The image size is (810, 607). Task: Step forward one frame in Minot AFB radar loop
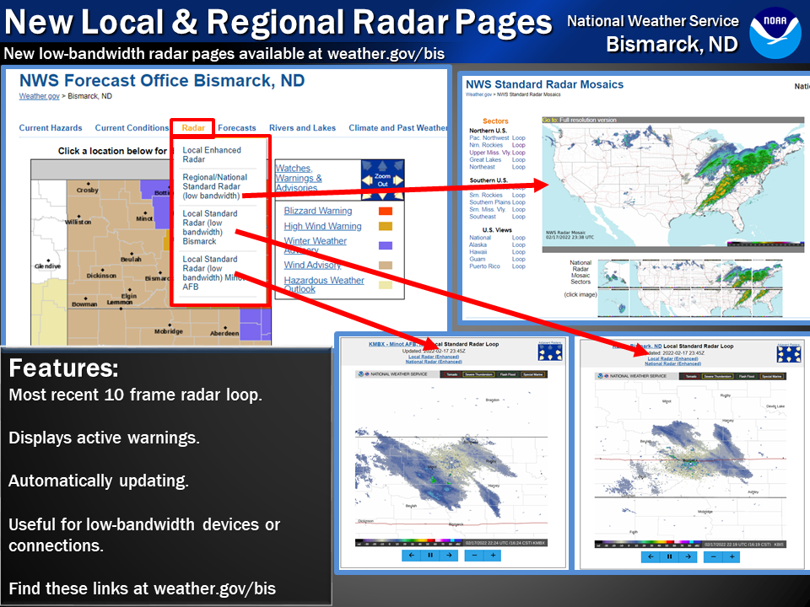pos(449,556)
